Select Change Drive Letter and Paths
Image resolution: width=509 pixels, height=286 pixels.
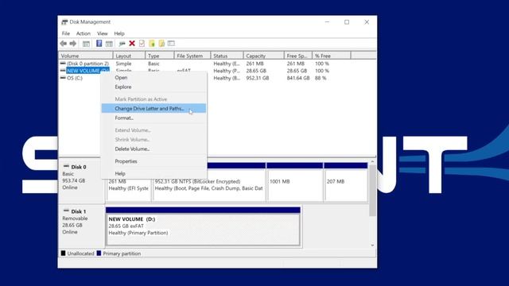[x=153, y=109]
